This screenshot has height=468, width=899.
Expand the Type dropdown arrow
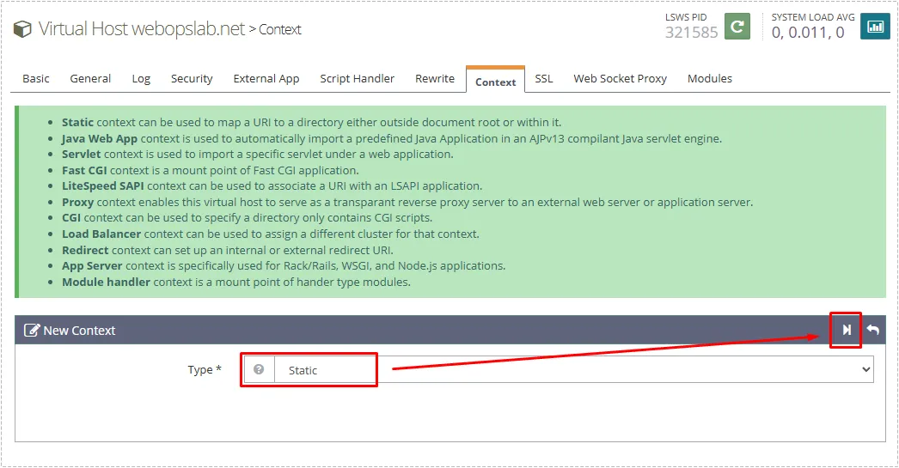[x=865, y=370]
